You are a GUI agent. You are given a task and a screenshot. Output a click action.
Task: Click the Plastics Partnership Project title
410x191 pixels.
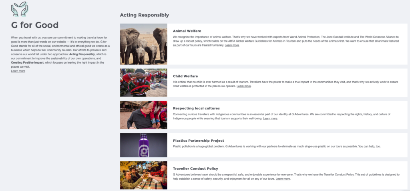click(x=204, y=141)
